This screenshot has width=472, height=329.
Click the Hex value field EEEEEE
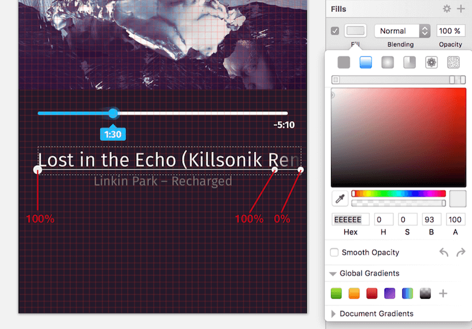[x=350, y=220]
